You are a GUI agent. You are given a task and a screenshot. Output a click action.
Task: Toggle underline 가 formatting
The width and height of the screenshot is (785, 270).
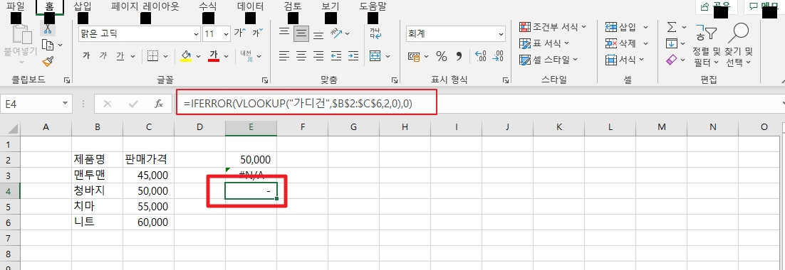click(120, 55)
